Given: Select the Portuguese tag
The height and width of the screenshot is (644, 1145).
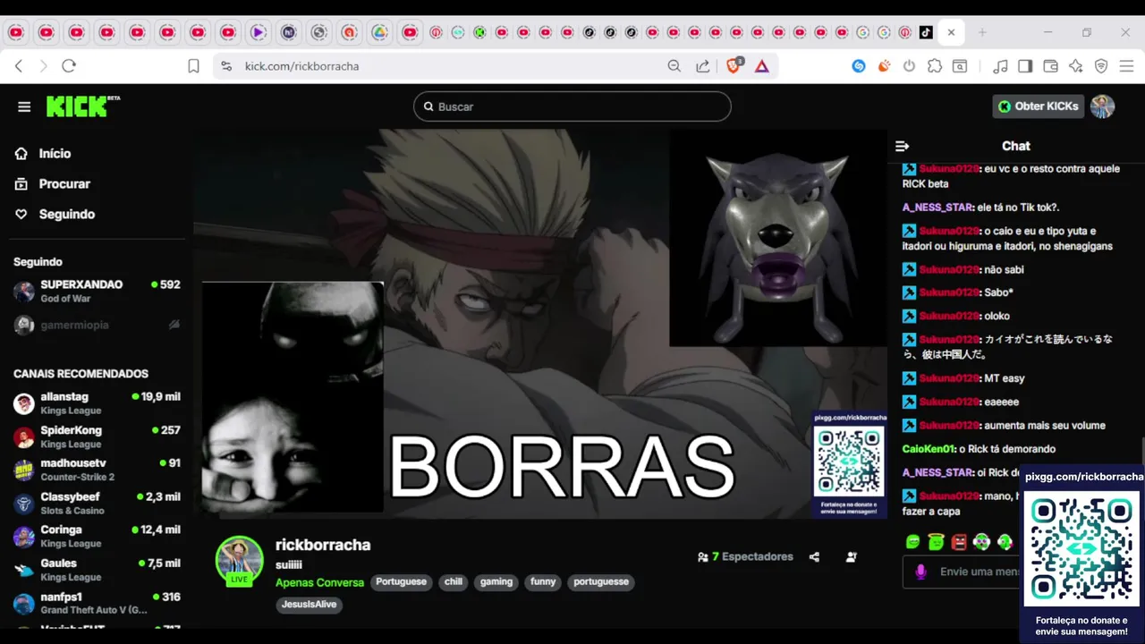Looking at the screenshot, I should pyautogui.click(x=401, y=581).
